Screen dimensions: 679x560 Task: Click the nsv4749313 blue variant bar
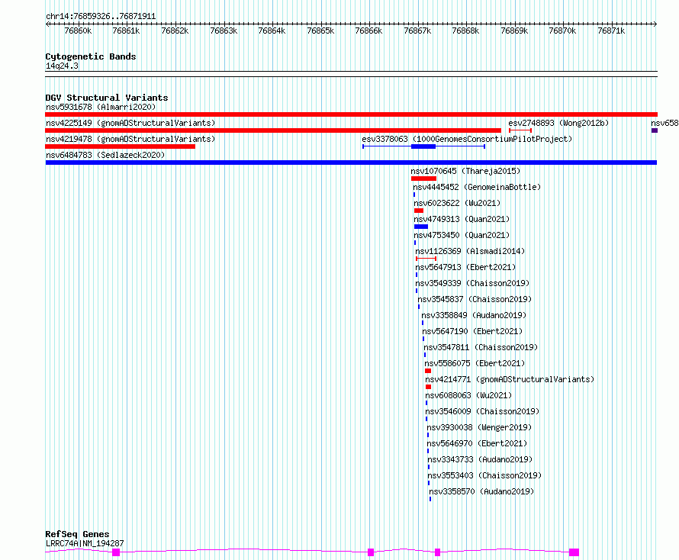coord(421,227)
